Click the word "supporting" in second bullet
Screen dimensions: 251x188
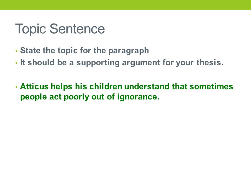(98, 63)
